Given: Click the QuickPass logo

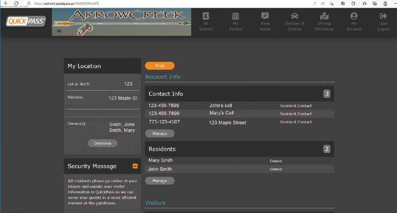Looking at the screenshot, I should [26, 21].
